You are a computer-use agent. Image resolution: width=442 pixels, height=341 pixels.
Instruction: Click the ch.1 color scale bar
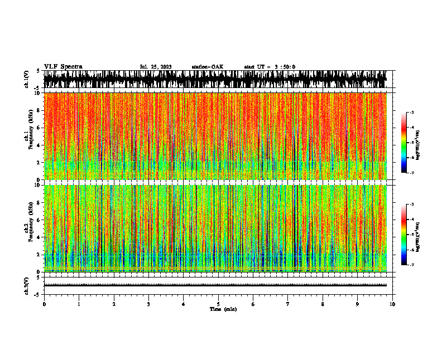(x=404, y=143)
